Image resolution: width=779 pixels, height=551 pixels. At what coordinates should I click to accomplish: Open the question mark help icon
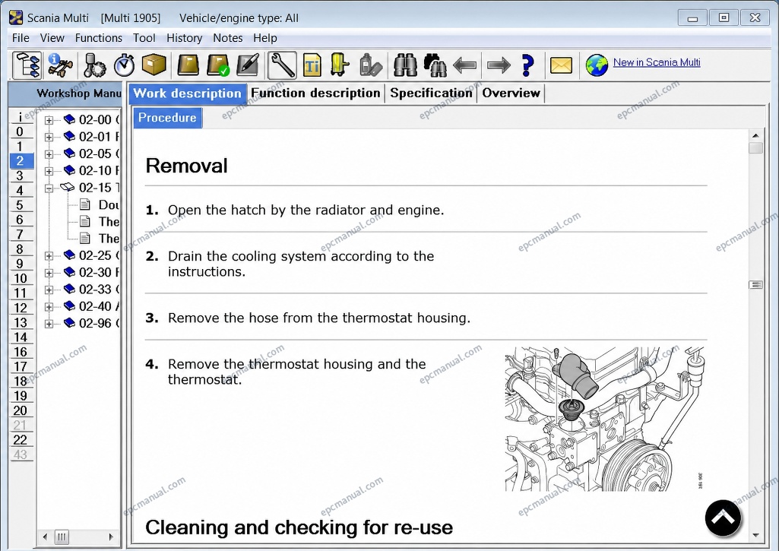(x=527, y=65)
